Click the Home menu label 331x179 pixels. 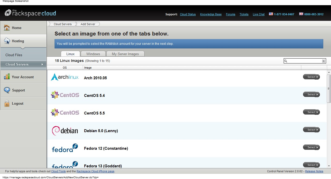tap(17, 28)
